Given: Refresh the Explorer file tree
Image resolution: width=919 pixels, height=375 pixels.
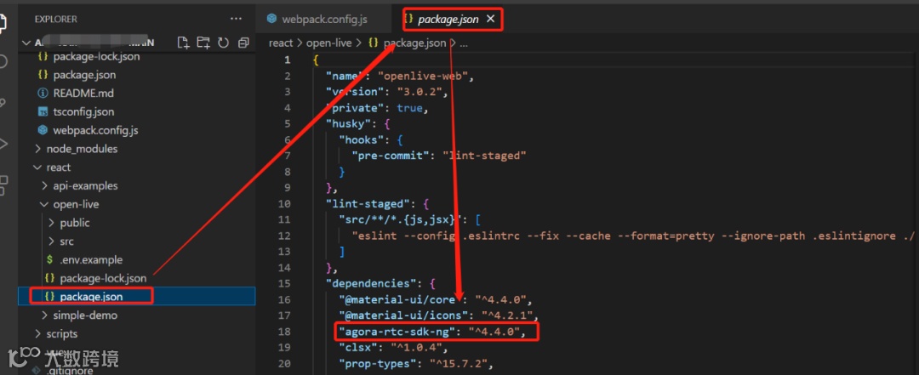Looking at the screenshot, I should [x=223, y=43].
